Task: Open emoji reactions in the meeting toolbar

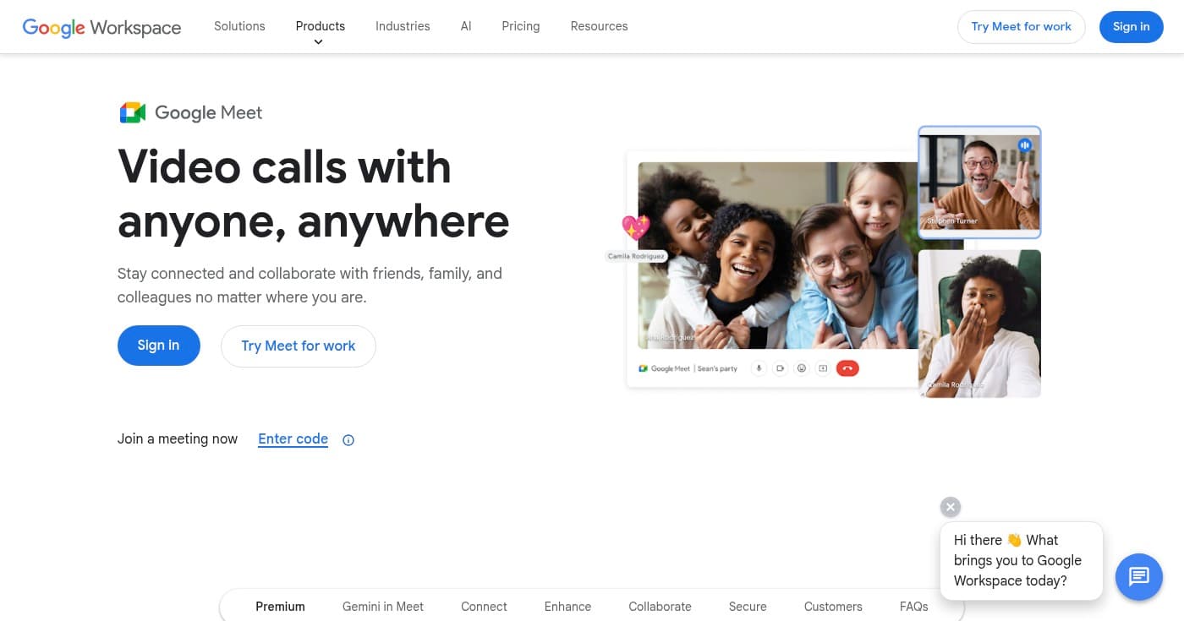Action: point(802,368)
